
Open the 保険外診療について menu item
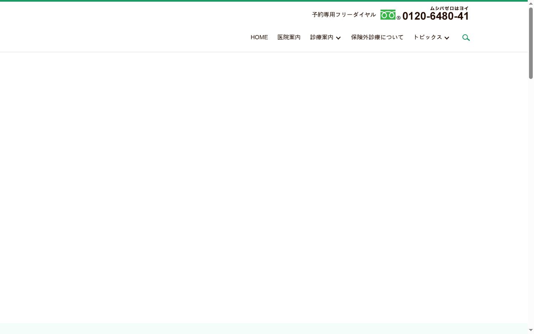tap(377, 37)
